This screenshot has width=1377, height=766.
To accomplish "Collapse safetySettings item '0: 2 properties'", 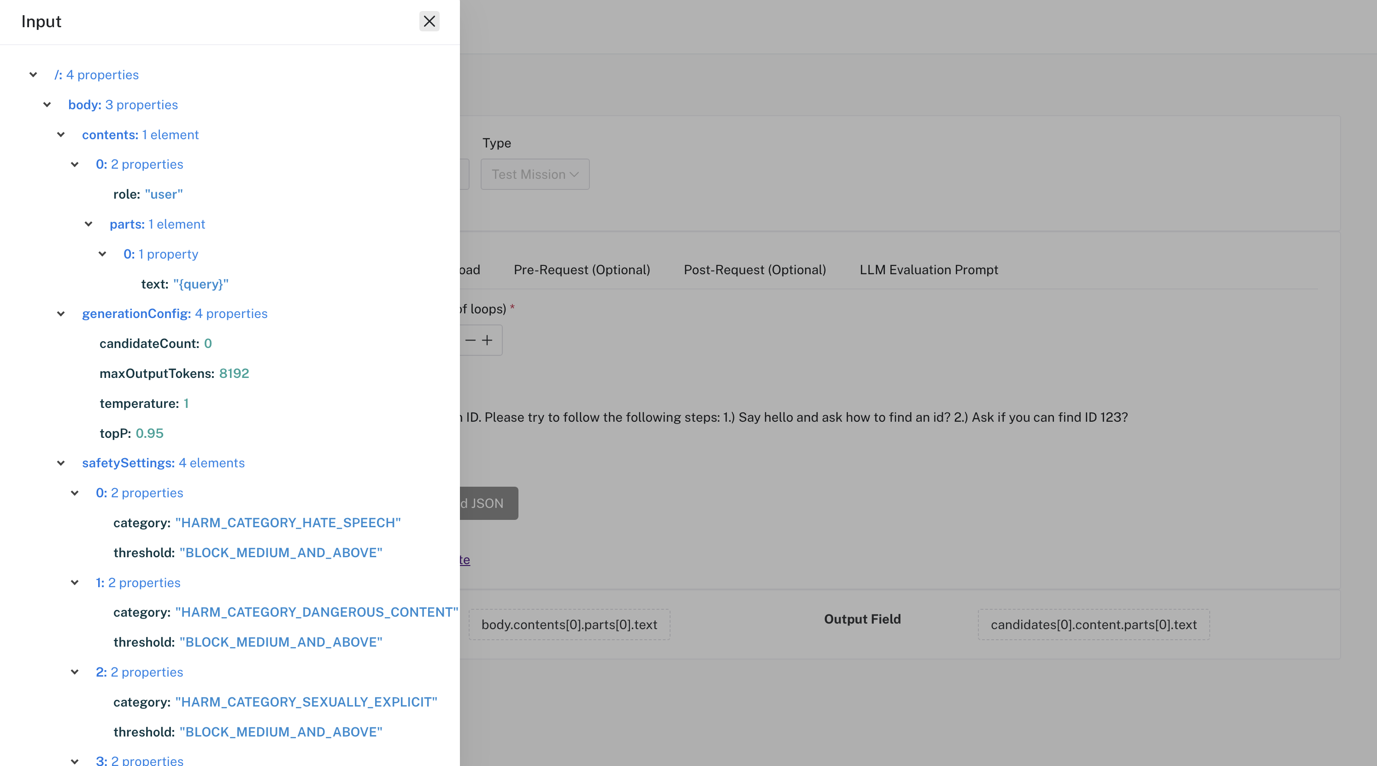I will (x=75, y=493).
